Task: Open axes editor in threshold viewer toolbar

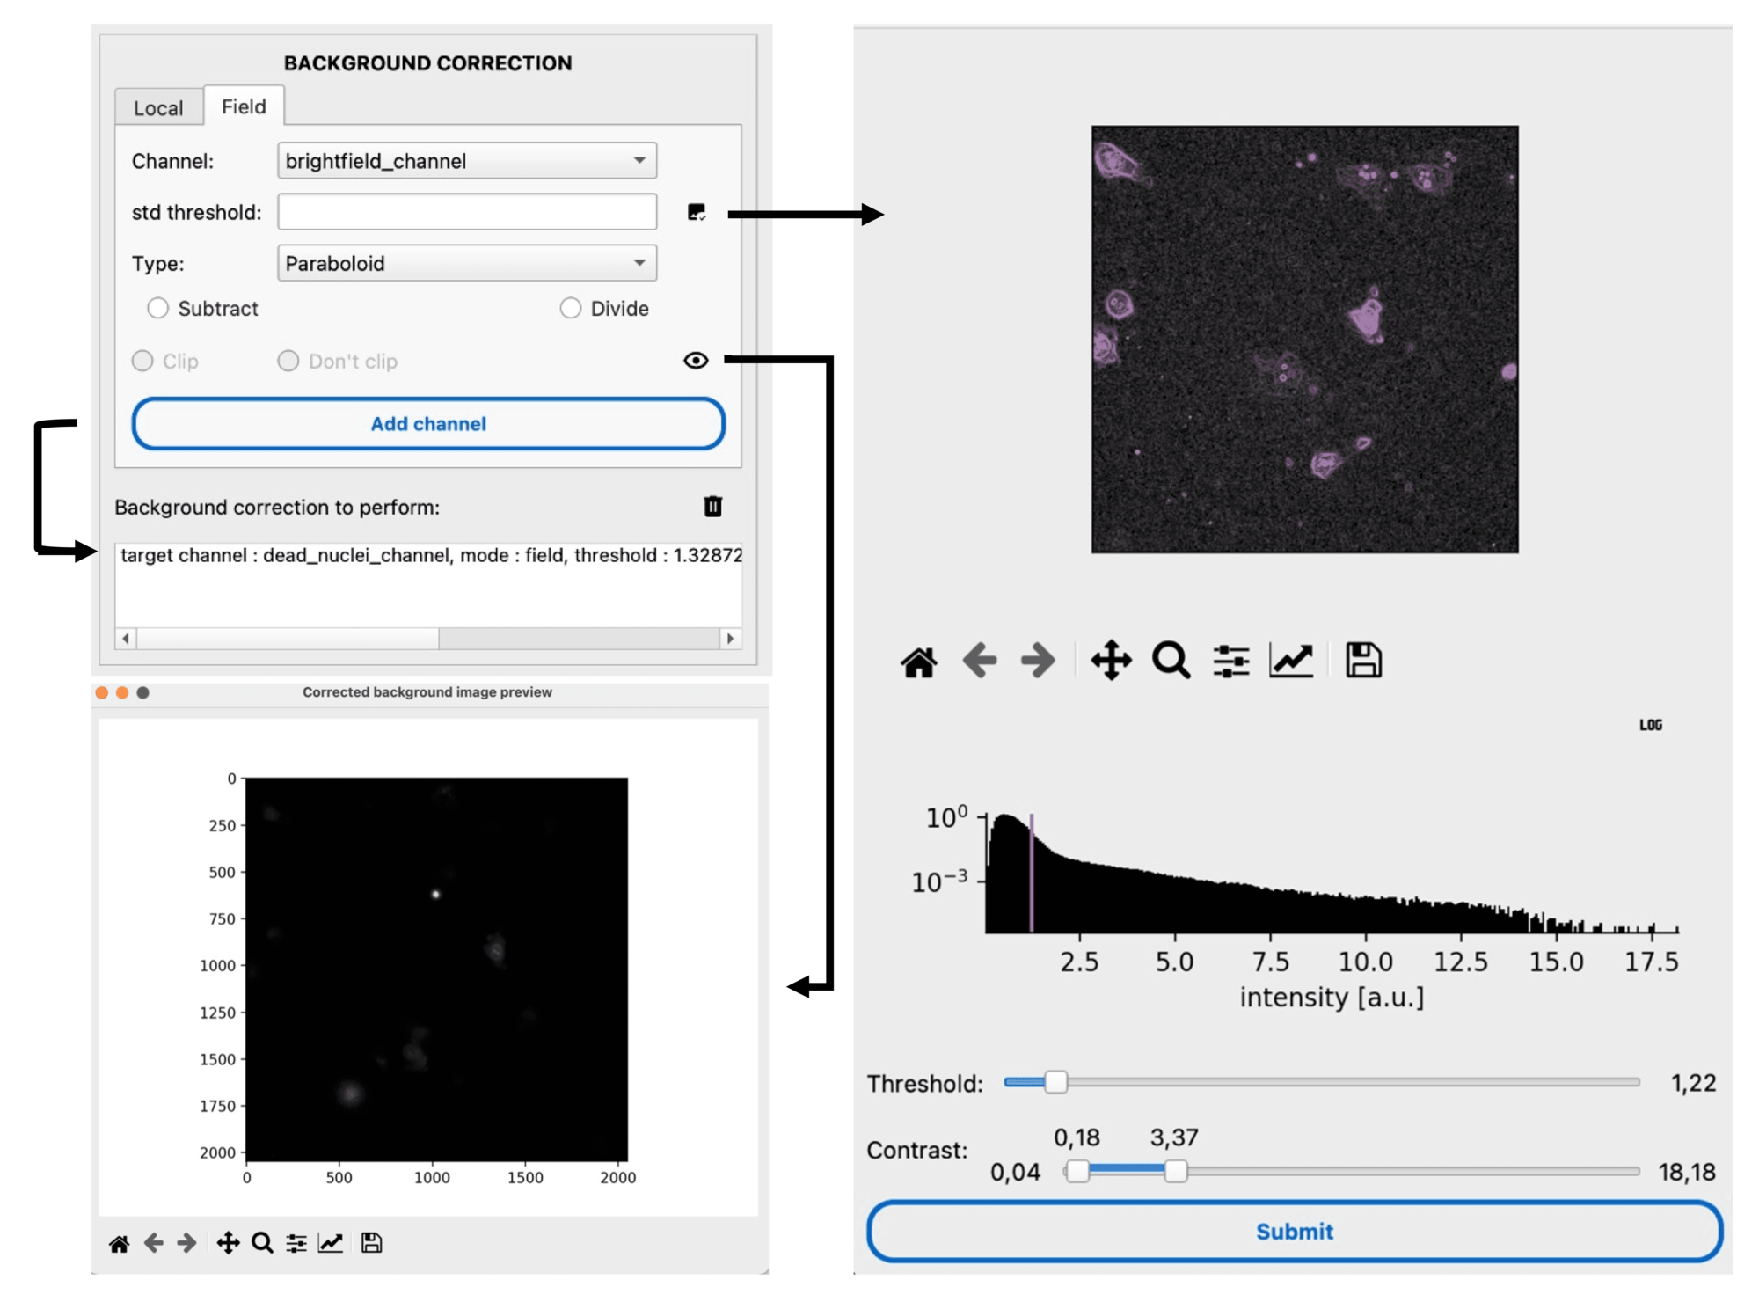Action: pos(1291,661)
